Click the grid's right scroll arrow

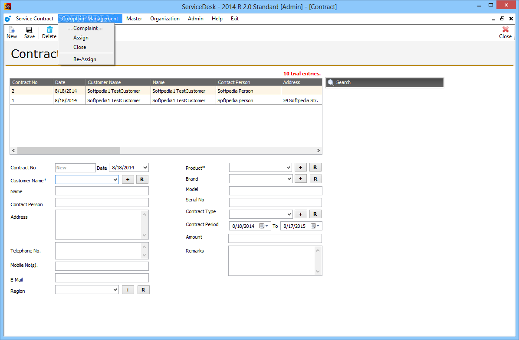(318, 150)
